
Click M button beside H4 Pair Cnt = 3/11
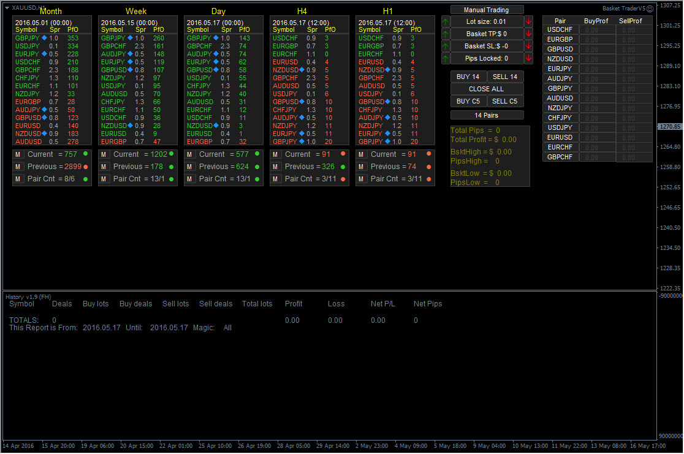point(275,179)
